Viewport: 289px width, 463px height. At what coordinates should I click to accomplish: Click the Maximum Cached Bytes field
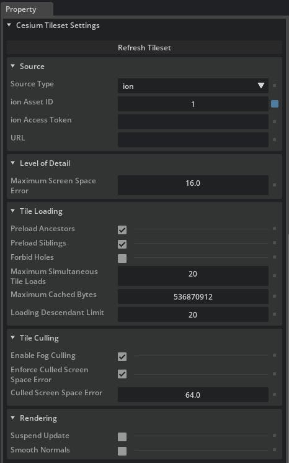[193, 296]
